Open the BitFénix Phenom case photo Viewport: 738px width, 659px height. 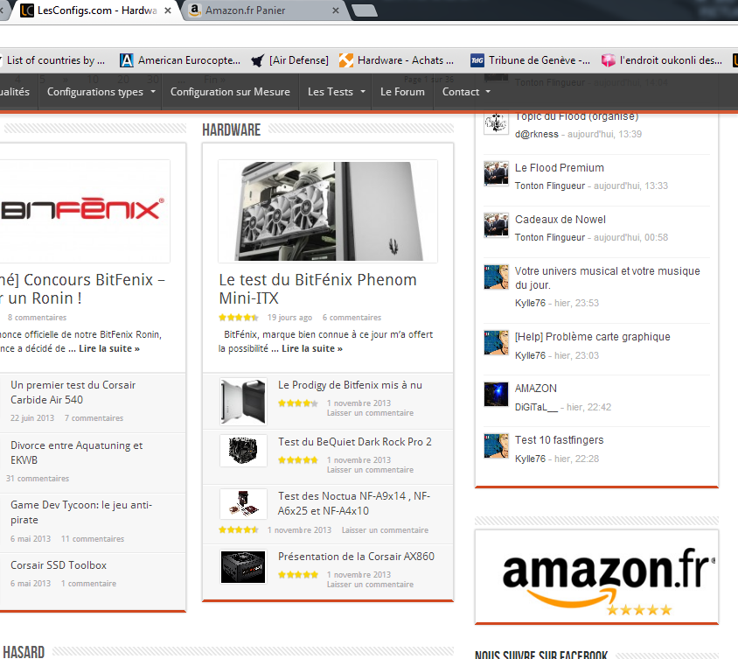(x=328, y=211)
